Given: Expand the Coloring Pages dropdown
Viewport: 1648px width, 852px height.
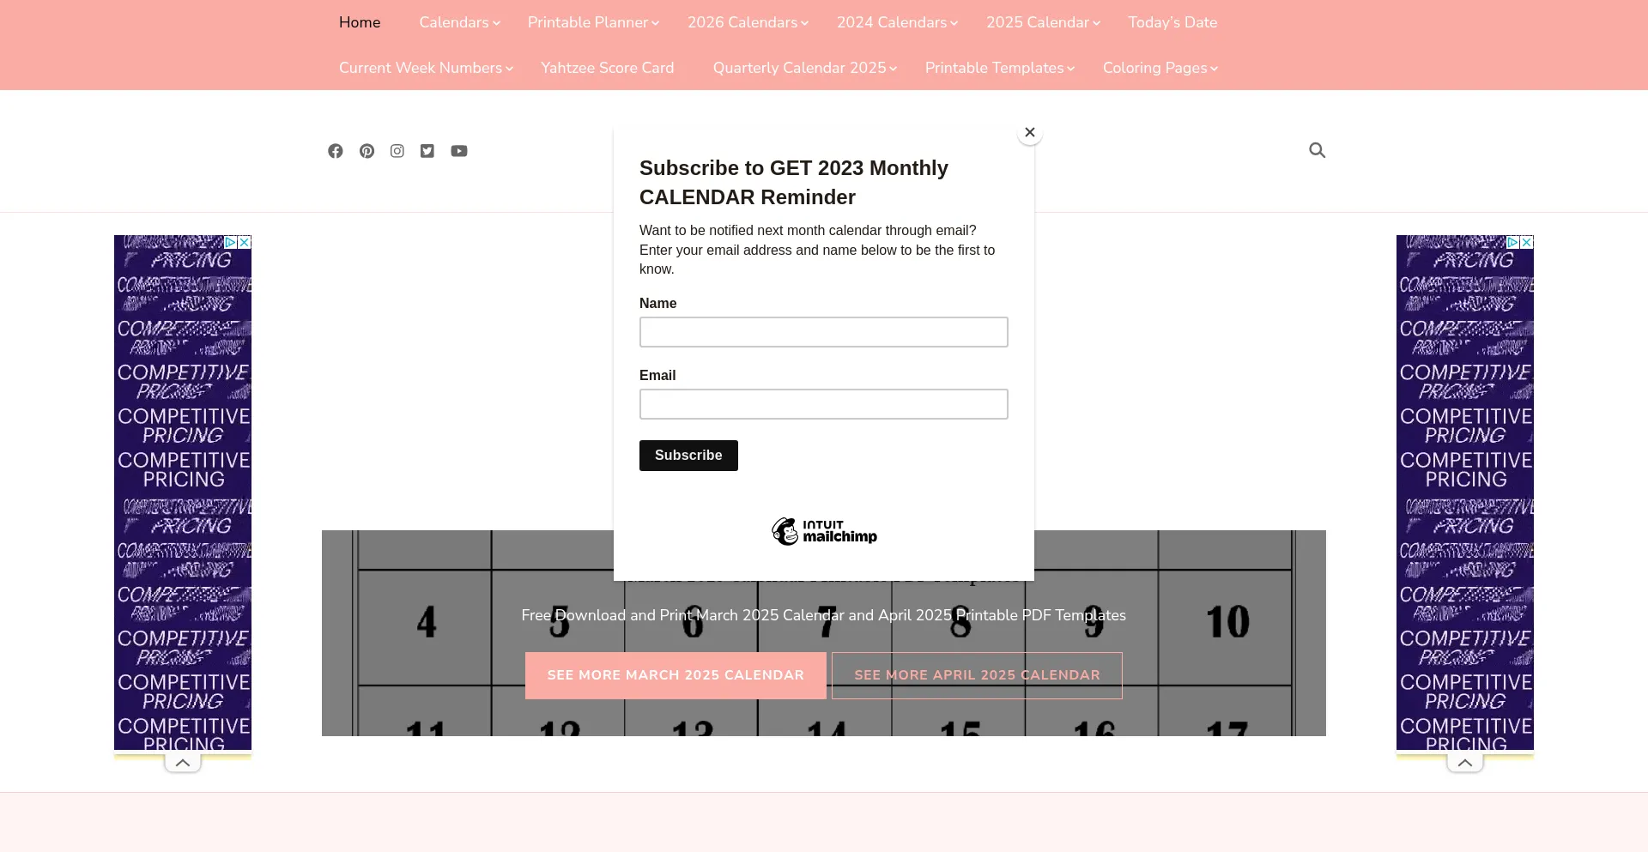Looking at the screenshot, I should pyautogui.click(x=1160, y=68).
